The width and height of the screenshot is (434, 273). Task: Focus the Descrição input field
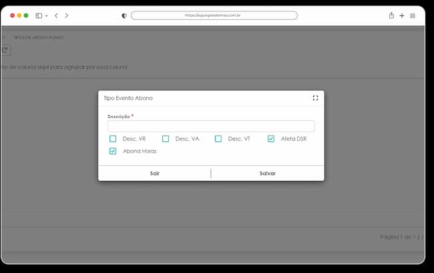[211, 126]
